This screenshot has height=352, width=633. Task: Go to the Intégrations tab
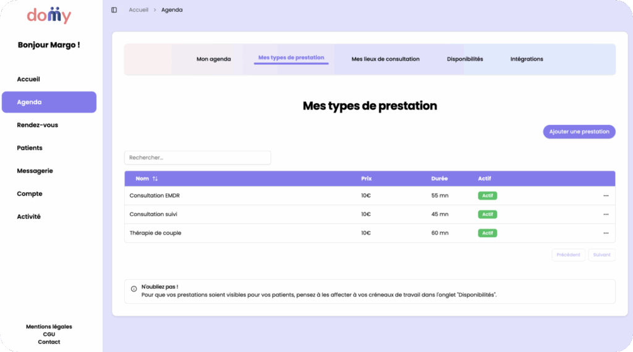[x=527, y=59]
